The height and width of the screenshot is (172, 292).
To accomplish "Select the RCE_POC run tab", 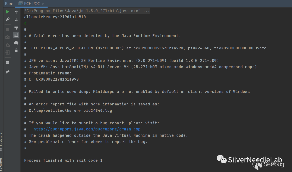I will [30, 4].
